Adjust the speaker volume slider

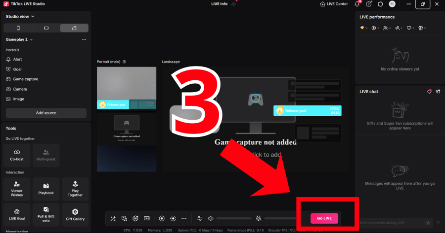coord(234,218)
